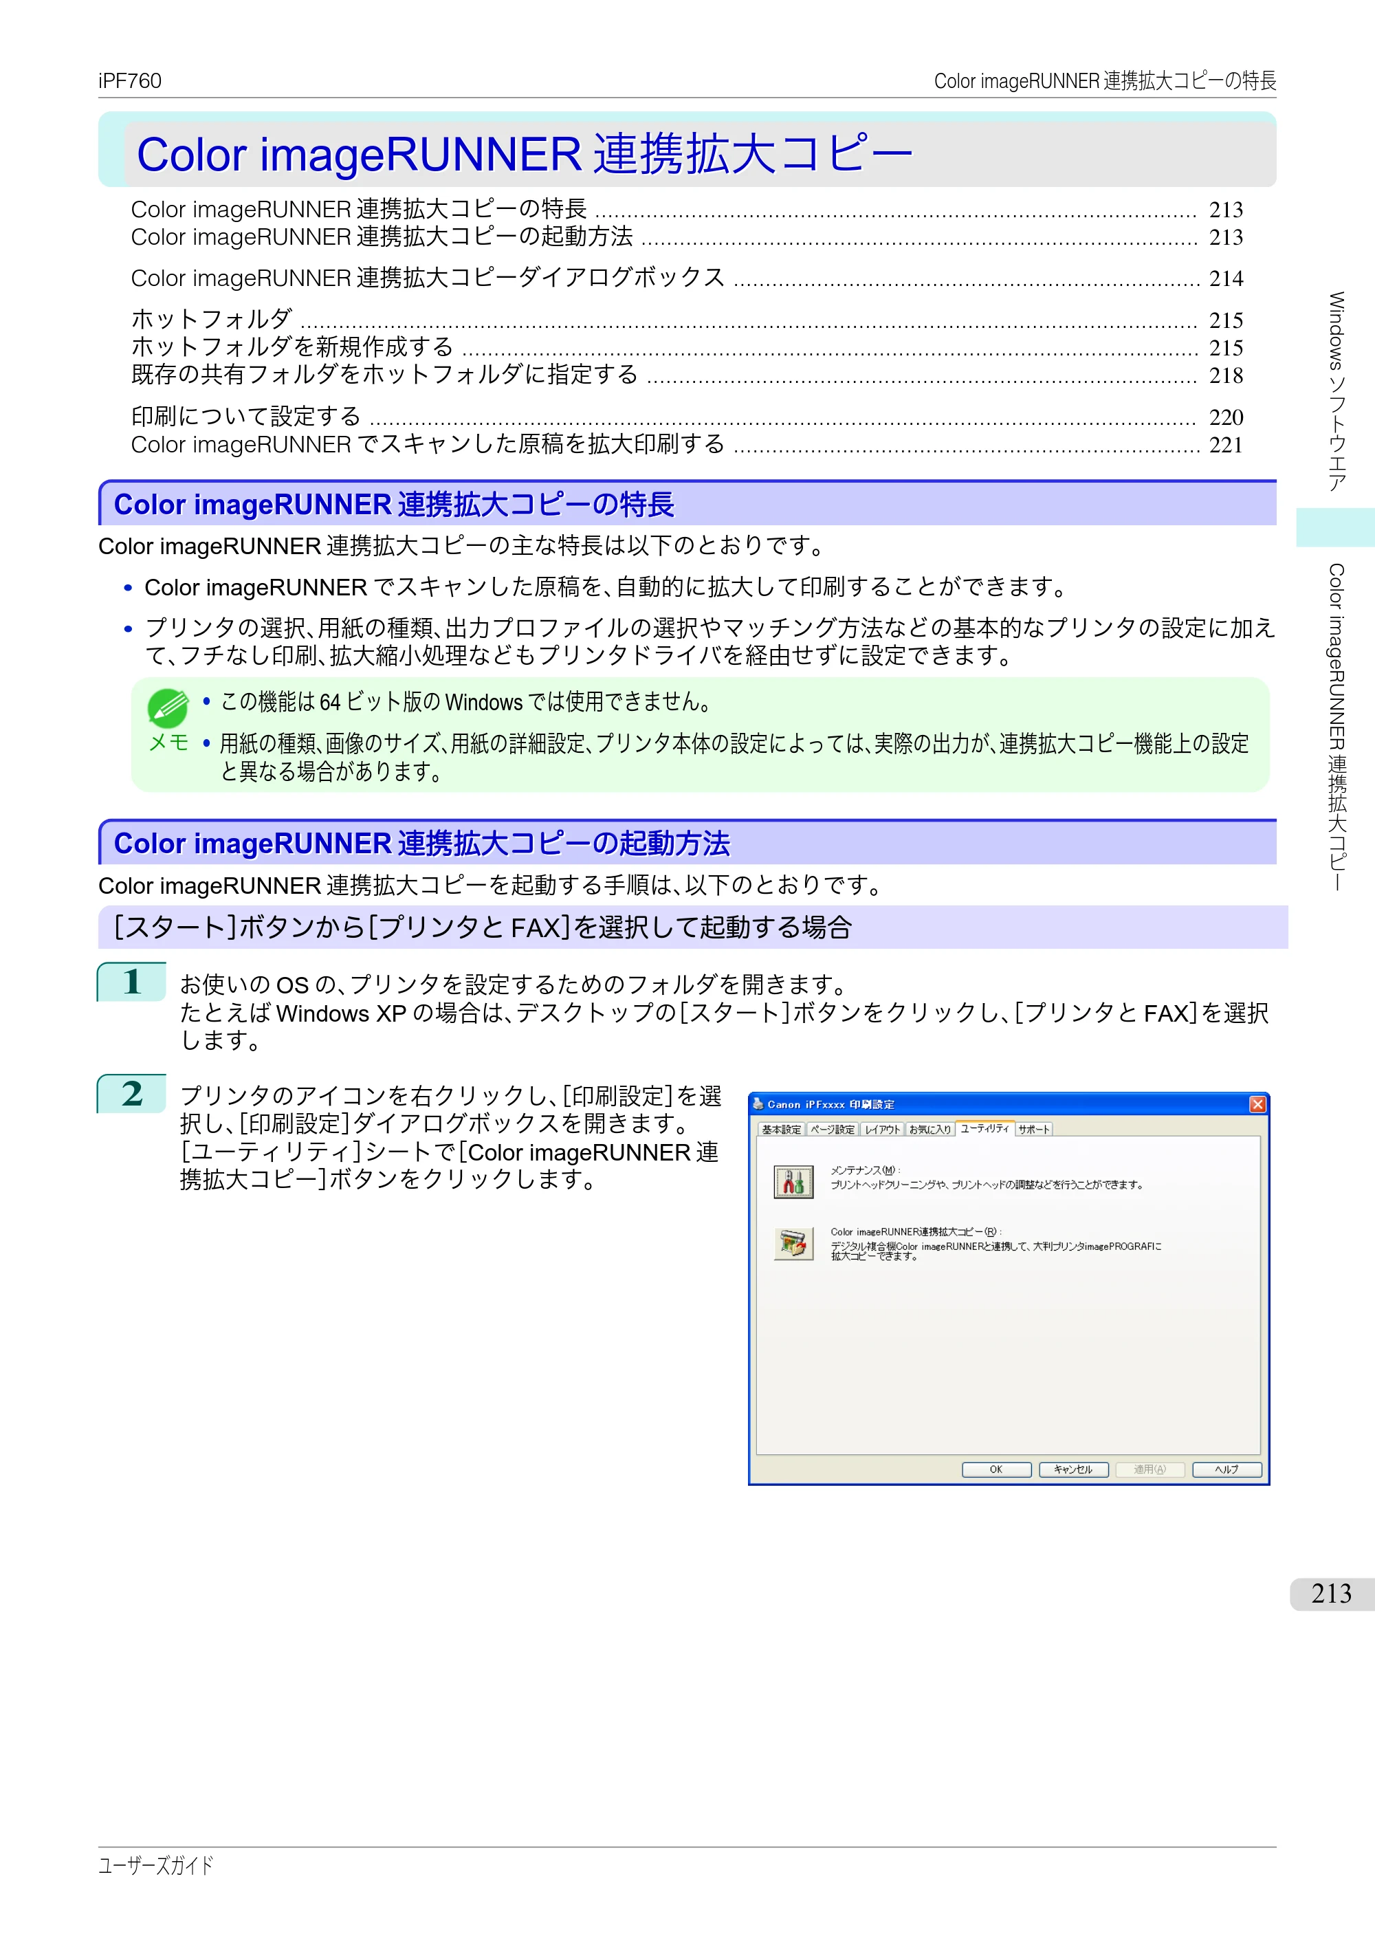Click the printer icon in the dialog title bar

coord(758,1103)
